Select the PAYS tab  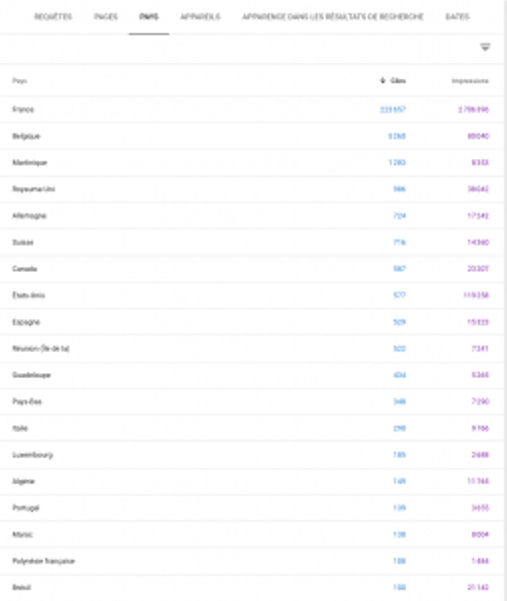pyautogui.click(x=149, y=17)
